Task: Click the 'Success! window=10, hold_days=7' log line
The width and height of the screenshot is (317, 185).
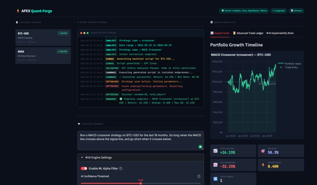Action: point(123,94)
